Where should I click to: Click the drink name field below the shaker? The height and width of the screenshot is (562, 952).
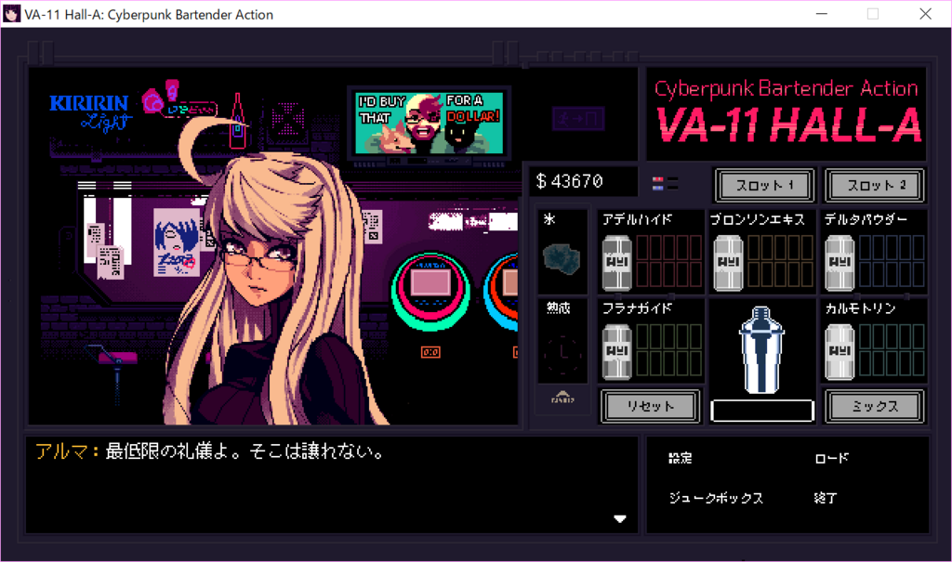(x=762, y=411)
